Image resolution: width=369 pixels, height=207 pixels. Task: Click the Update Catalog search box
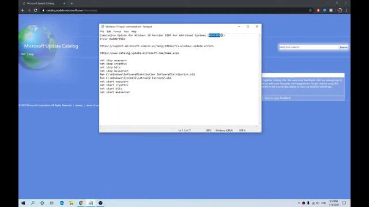coord(308,47)
